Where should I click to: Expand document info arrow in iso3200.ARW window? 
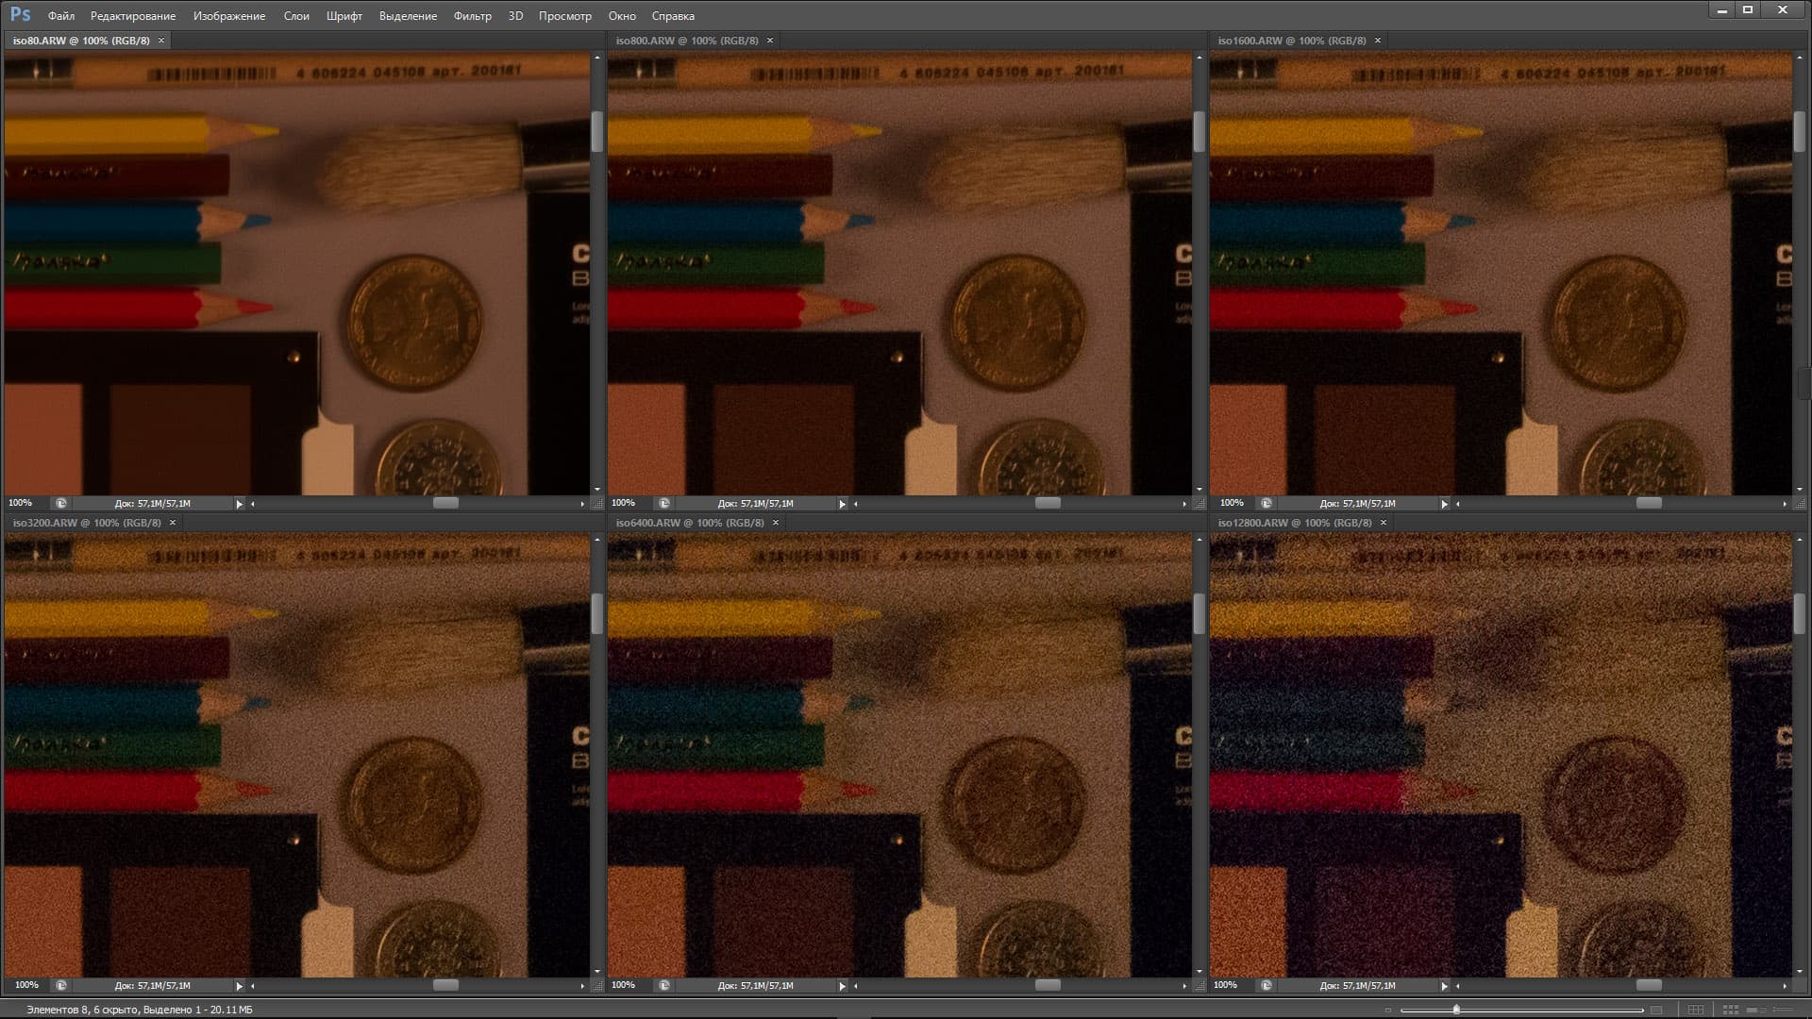239,985
